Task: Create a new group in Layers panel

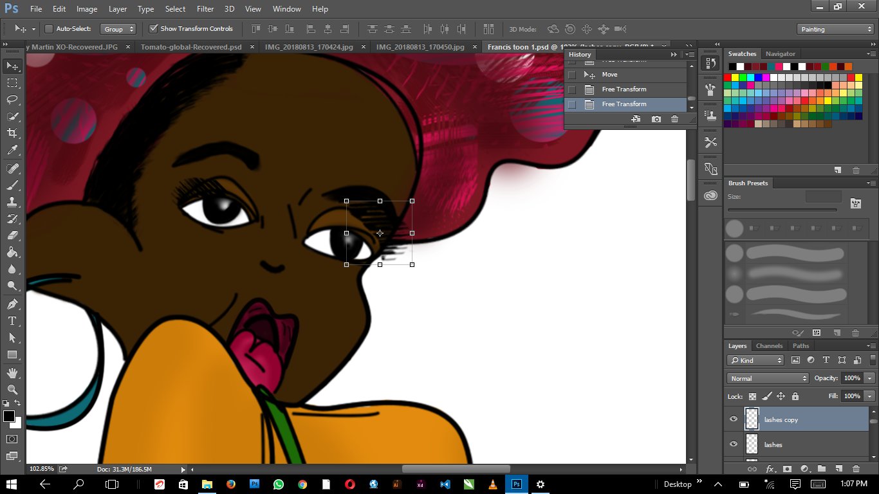Action: pos(822,469)
